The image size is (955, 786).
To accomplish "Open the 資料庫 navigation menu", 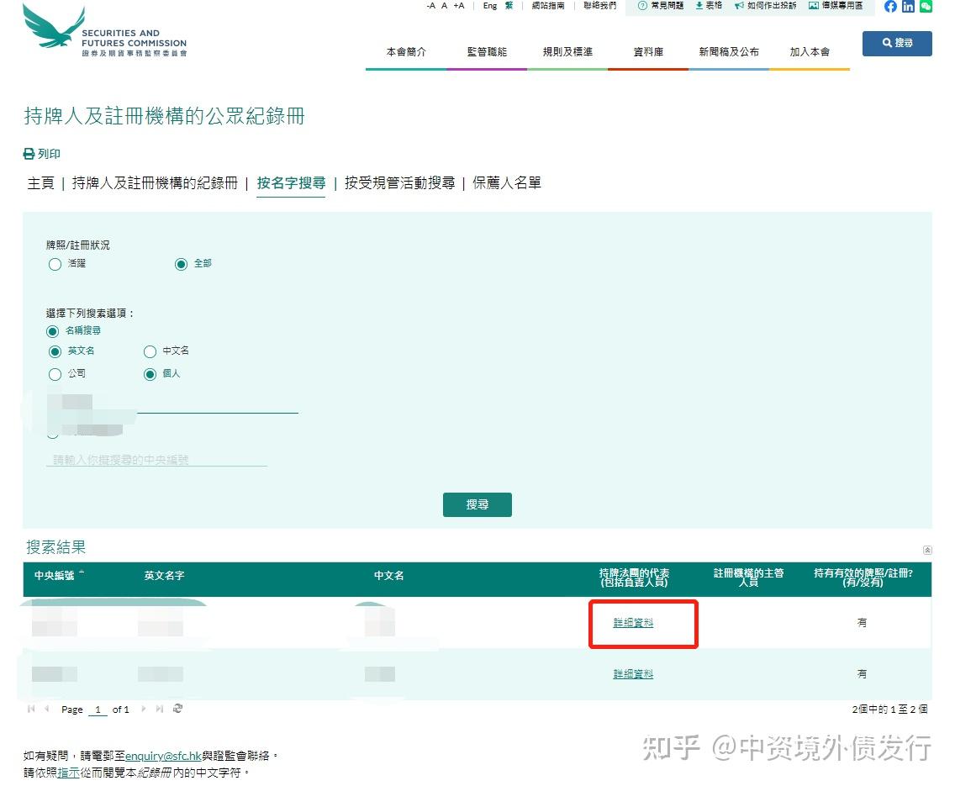I will [x=647, y=51].
